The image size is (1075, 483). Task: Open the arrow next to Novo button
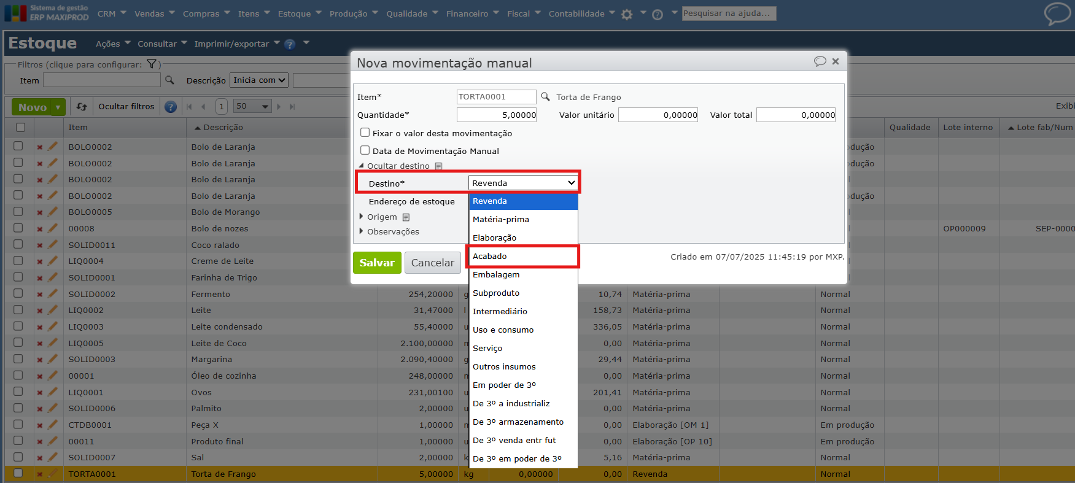click(x=58, y=107)
